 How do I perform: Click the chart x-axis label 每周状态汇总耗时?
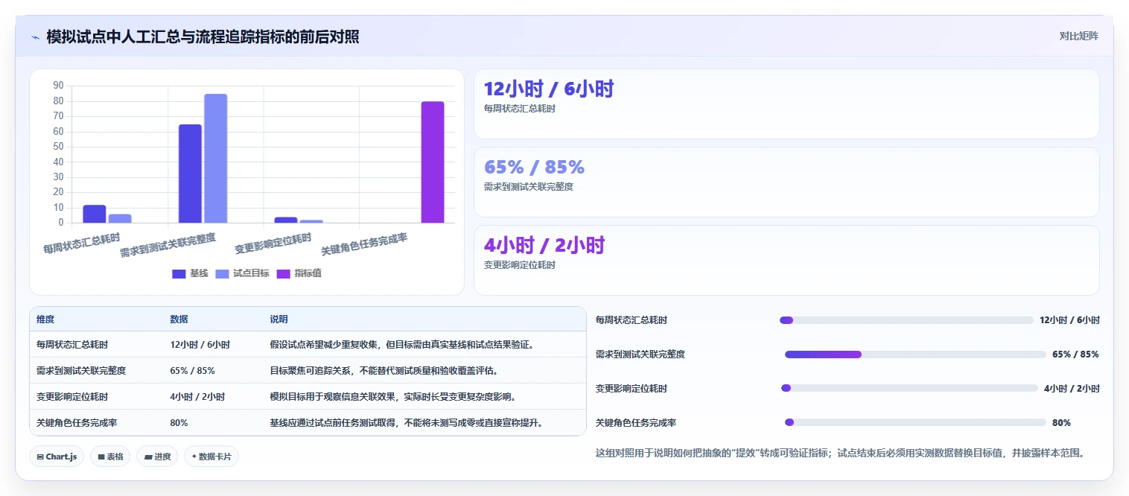tap(82, 244)
